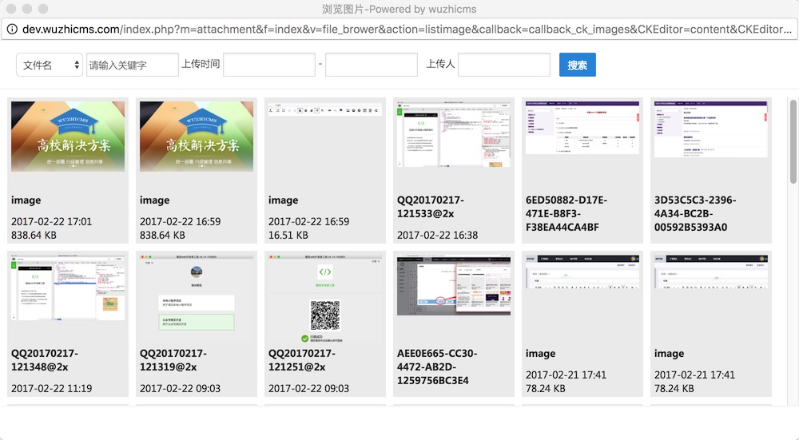
Task: Select the 838.64 KB image uploaded at 16:59
Action: point(197,137)
